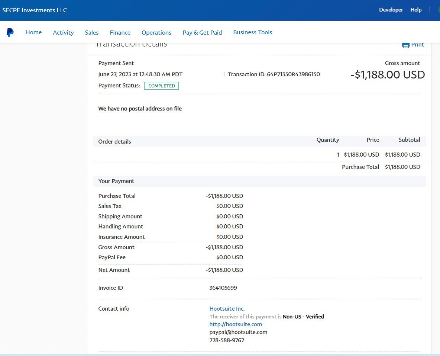The width and height of the screenshot is (440, 356).
Task: Click the Sales Tax value $0.00 USD
Action: pyautogui.click(x=230, y=206)
